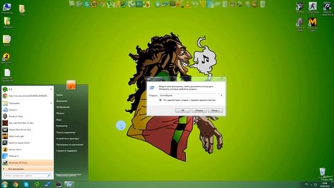Open Программы по умолчанию
The height and width of the screenshot is (188, 334).
pos(69,145)
